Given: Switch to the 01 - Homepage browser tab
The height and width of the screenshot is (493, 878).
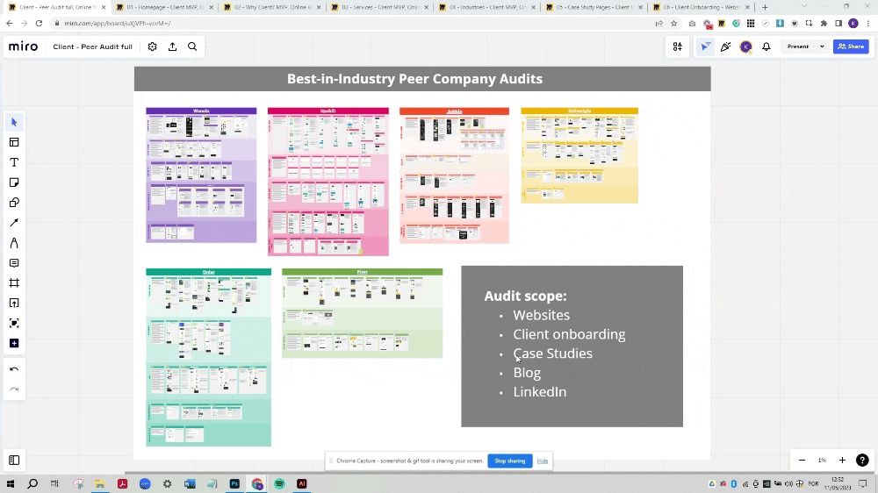Looking at the screenshot, I should pyautogui.click(x=164, y=7).
